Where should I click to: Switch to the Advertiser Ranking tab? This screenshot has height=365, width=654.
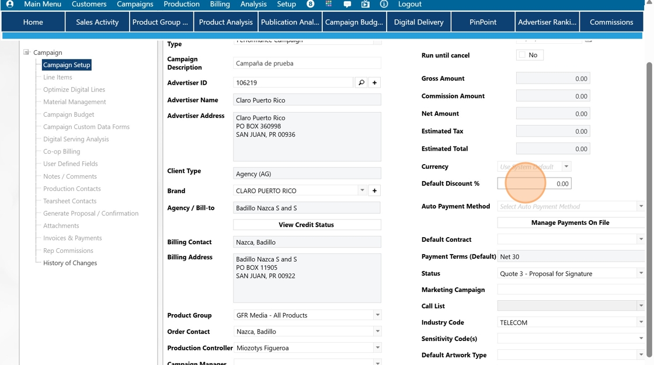[547, 22]
